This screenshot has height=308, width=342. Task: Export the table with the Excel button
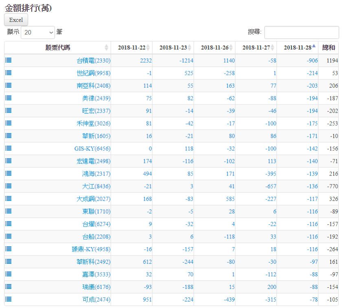pyautogui.click(x=16, y=20)
